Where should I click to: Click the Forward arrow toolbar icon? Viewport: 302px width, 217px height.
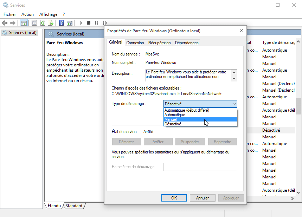point(13,23)
